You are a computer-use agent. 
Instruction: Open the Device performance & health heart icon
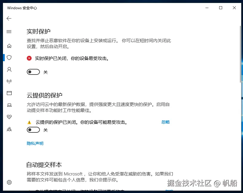[x=9, y=117]
